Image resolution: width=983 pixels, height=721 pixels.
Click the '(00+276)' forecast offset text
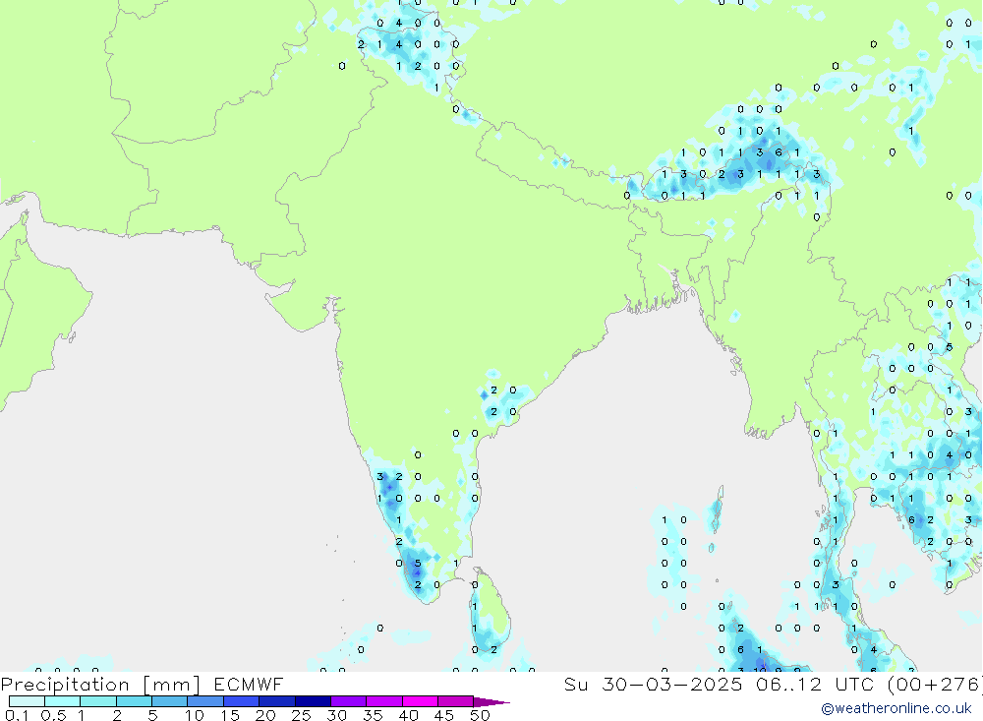click(935, 685)
